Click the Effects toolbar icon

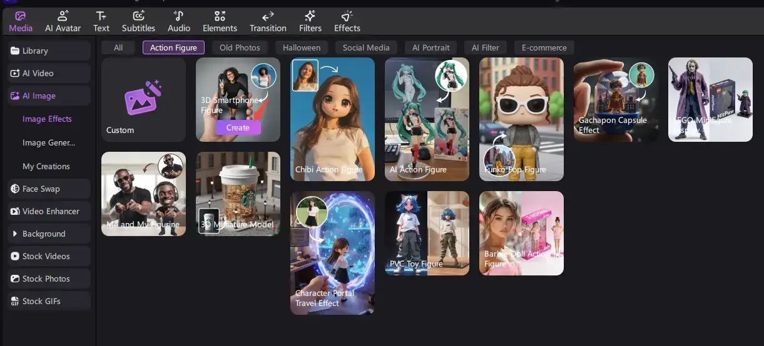[347, 17]
